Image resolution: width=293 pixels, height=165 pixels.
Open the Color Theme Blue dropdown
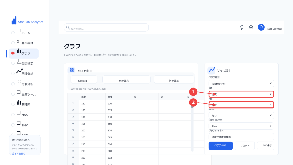(241, 126)
